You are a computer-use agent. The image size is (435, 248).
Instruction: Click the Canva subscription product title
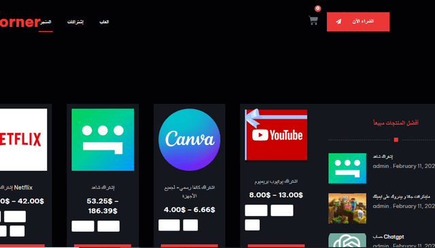tap(190, 192)
